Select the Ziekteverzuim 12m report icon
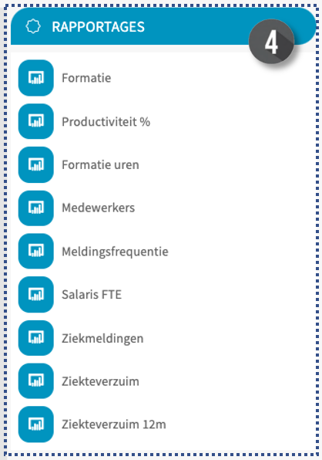 pos(36,424)
